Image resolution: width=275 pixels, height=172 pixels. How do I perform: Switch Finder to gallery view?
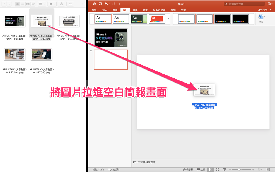point(33,4)
